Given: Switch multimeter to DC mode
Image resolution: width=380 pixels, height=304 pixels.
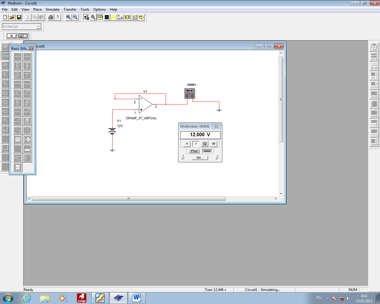Looking at the screenshot, I should tap(207, 151).
